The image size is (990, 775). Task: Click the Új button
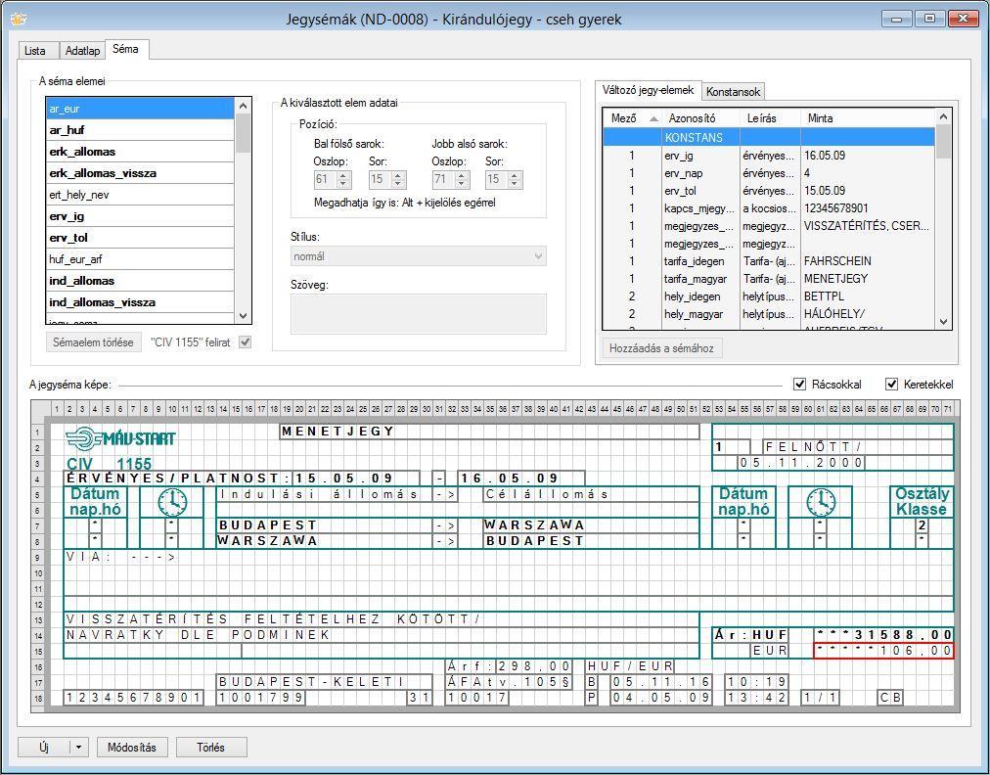coord(44,748)
